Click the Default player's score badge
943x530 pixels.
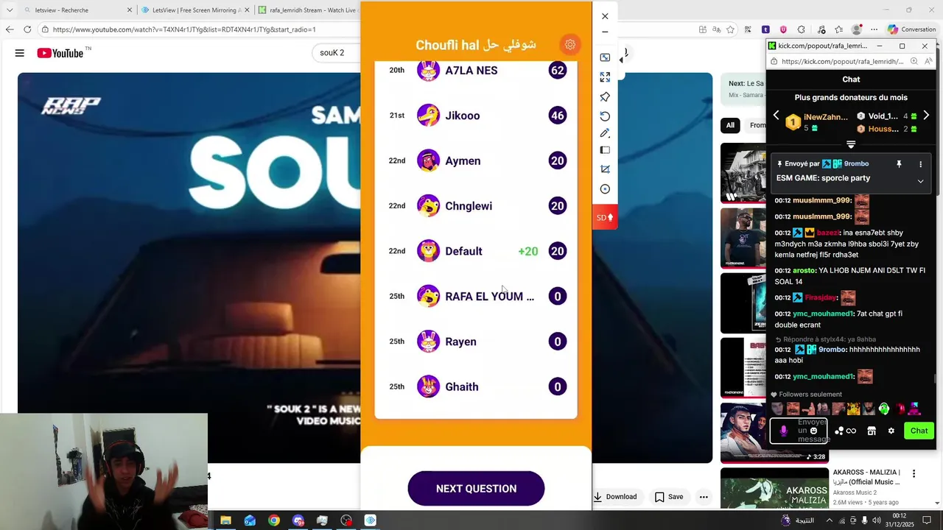[558, 251]
